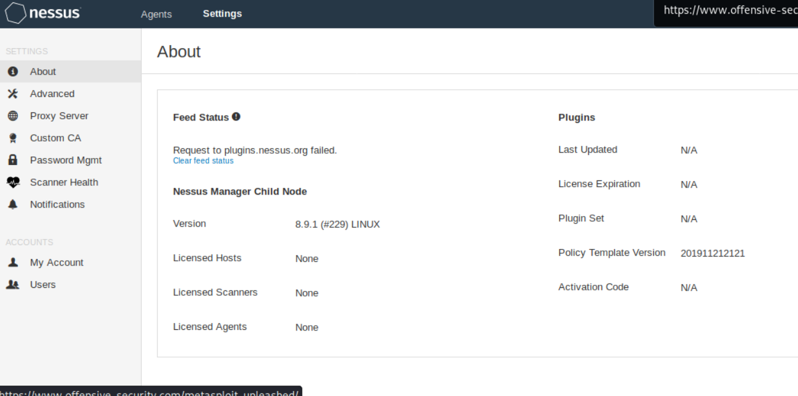Viewport: 798px width, 396px height.
Task: Click the Nessus logo icon
Action: [15, 14]
